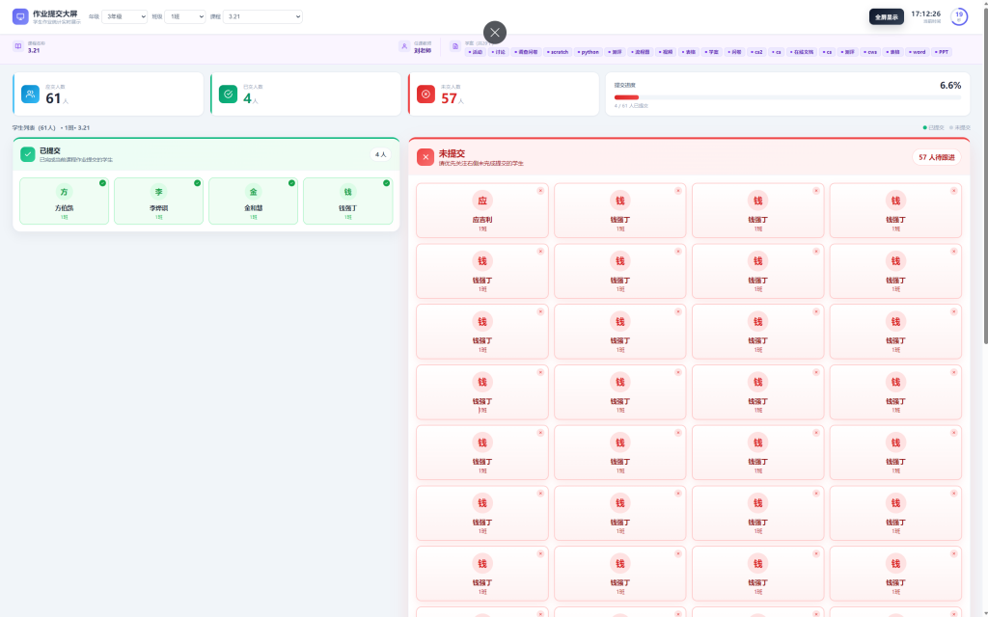The height and width of the screenshot is (617, 988).
Task: Open the 年级 grade dropdown
Action: pyautogui.click(x=124, y=16)
